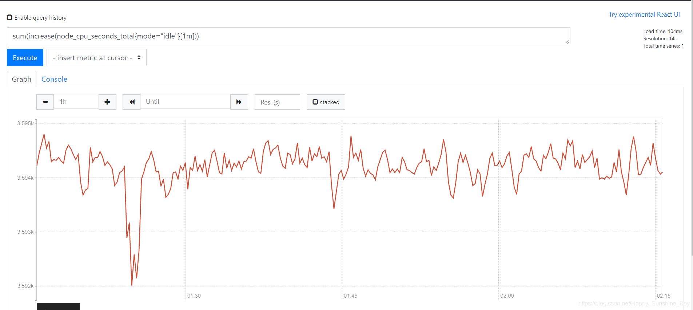Click the 01:45 x-axis label
Image resolution: width=693 pixels, height=310 pixels.
click(350, 296)
